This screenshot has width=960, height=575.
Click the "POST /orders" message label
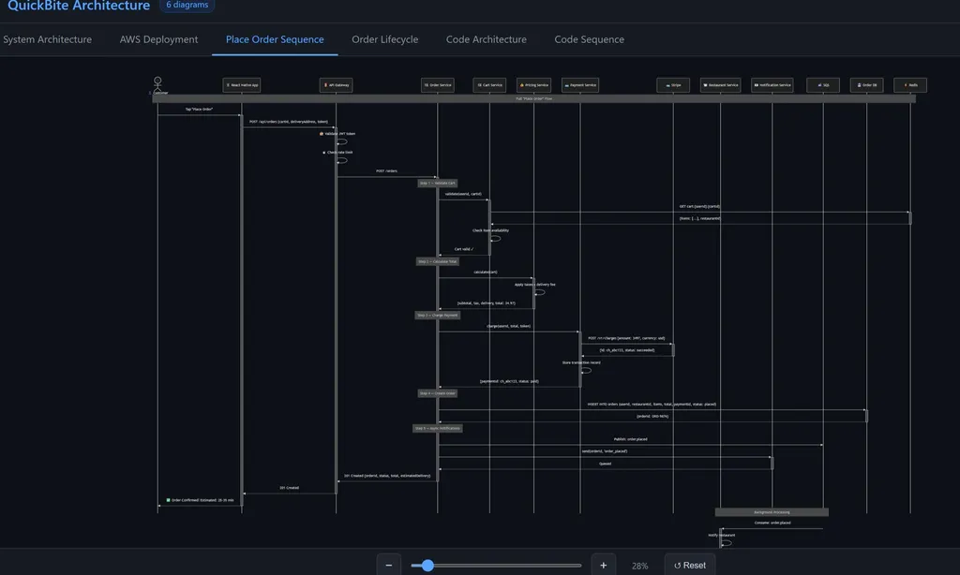pyautogui.click(x=386, y=170)
